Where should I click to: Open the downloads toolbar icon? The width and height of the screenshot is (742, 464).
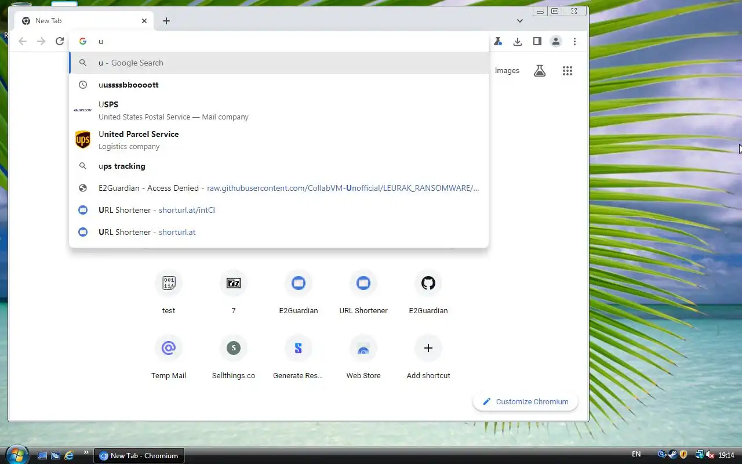518,41
